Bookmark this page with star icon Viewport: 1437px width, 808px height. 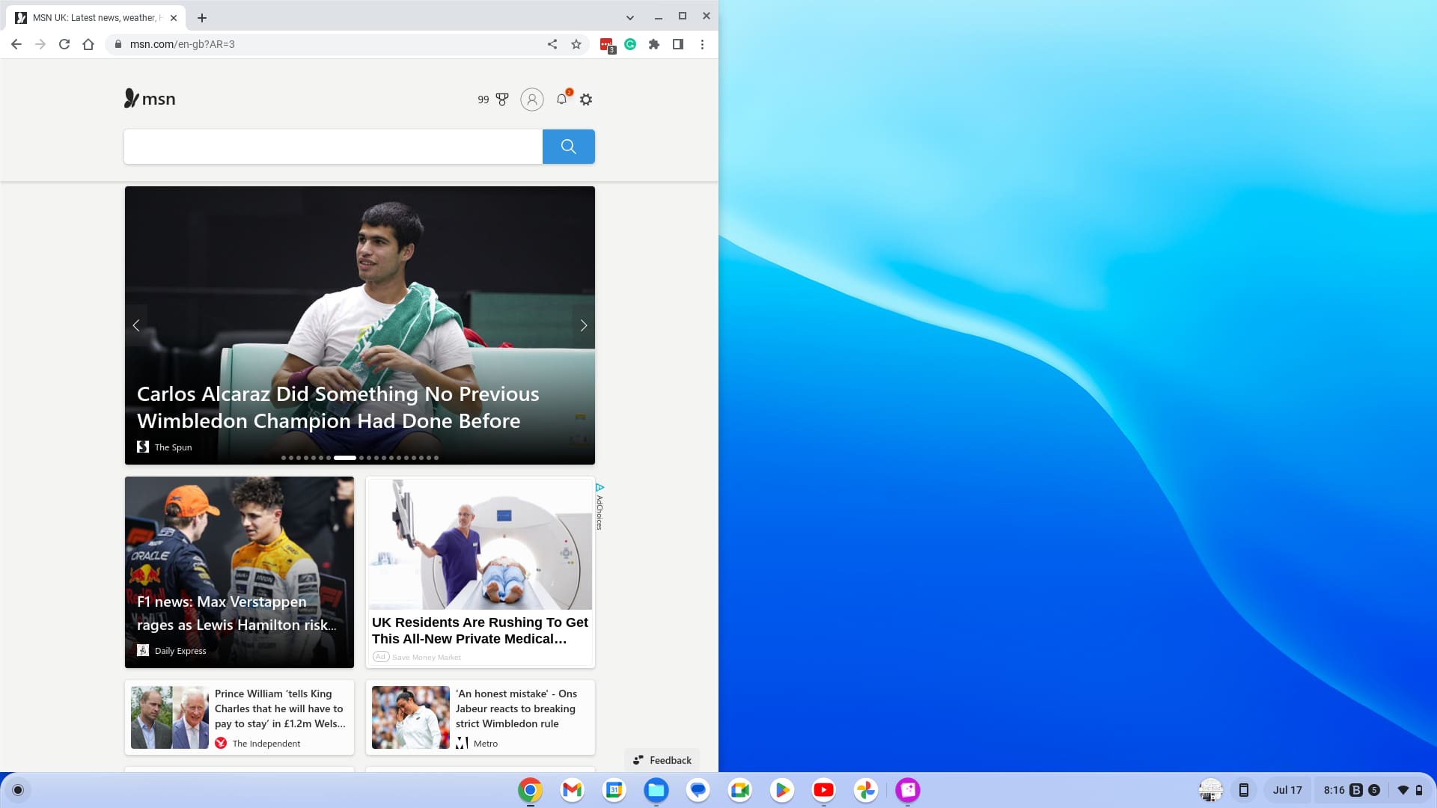(576, 44)
